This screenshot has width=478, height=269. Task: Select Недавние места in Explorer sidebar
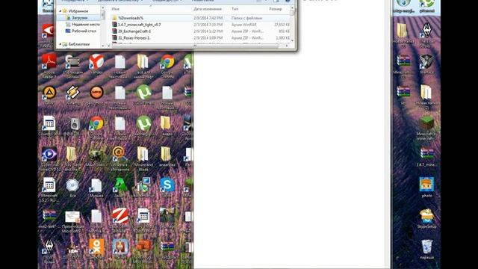(82, 25)
